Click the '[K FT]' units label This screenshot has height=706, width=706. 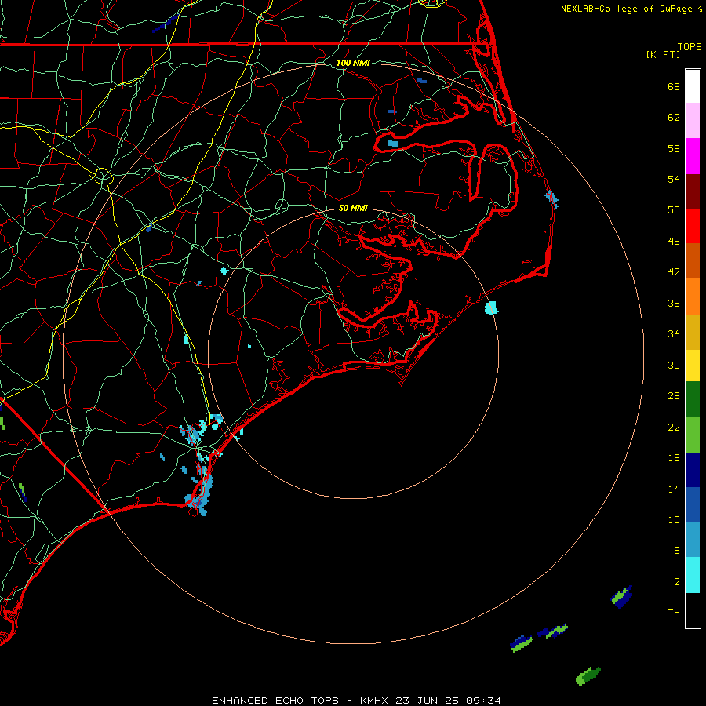point(663,54)
